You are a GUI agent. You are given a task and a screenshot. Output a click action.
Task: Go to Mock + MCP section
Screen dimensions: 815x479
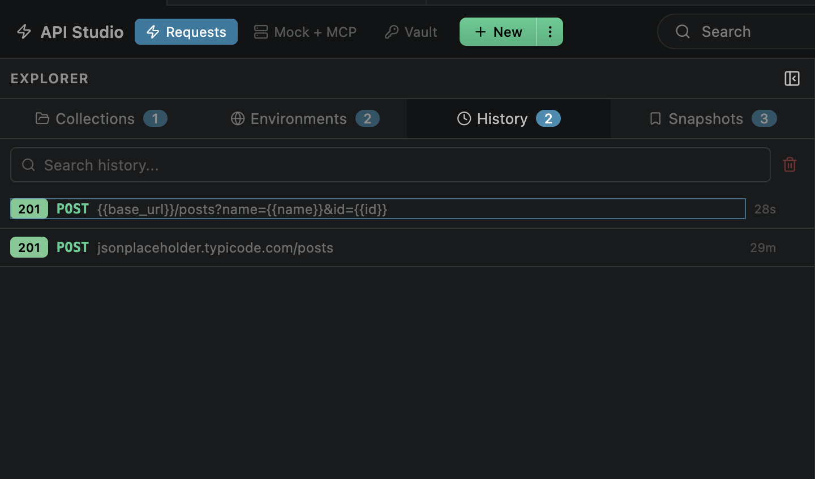[x=305, y=32]
